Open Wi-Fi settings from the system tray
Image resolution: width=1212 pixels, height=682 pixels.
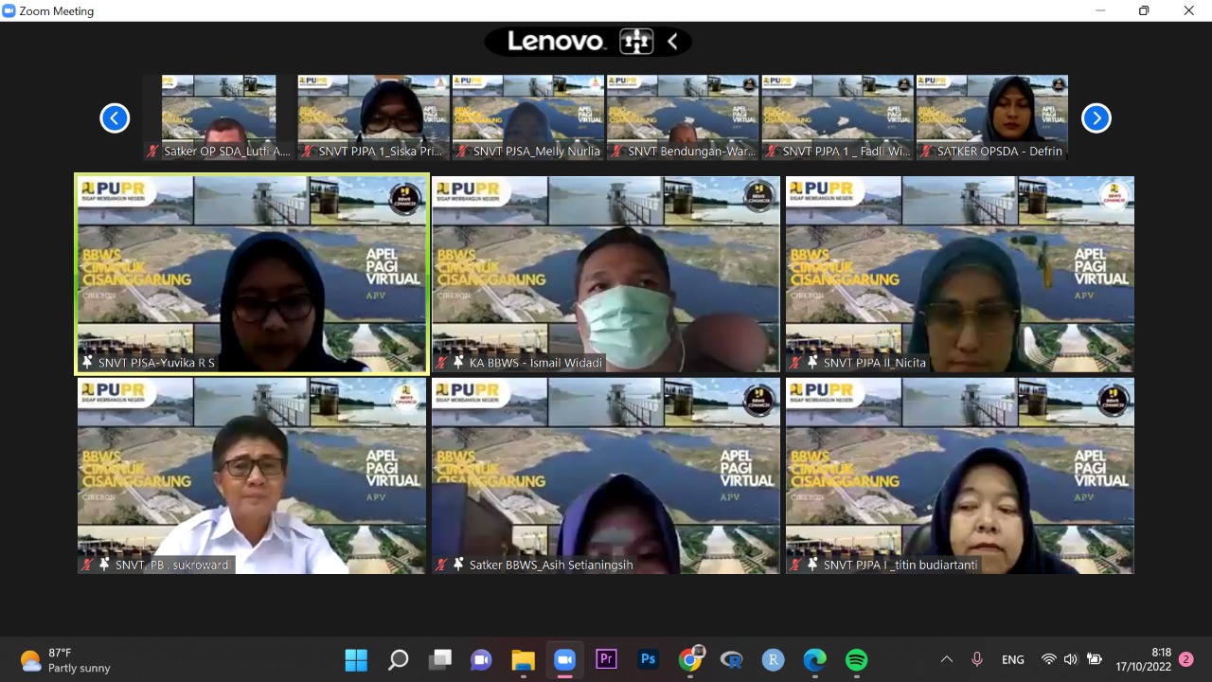(x=1048, y=659)
